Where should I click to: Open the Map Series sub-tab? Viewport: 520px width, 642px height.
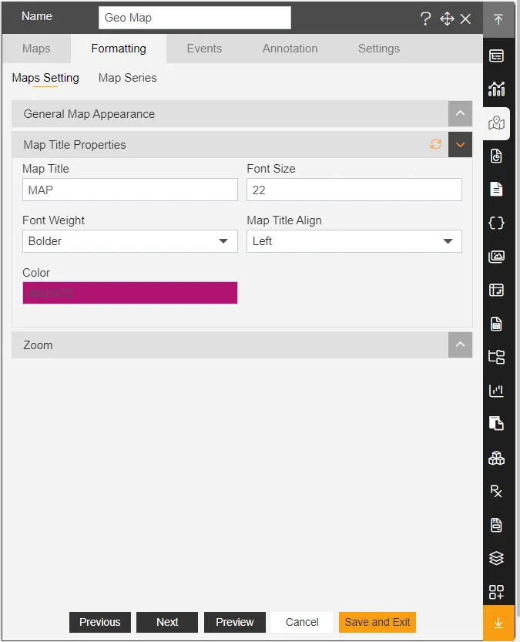[x=127, y=78]
